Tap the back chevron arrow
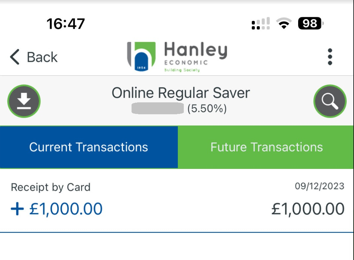354x260 pixels. [x=15, y=57]
